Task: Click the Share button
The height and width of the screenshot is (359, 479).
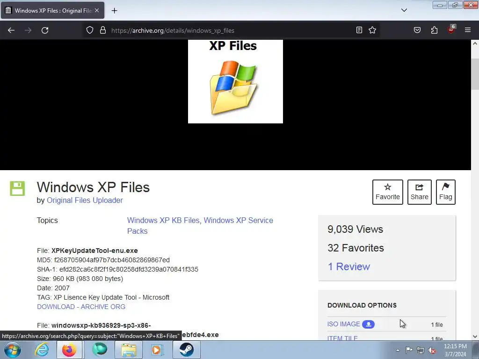Action: [420, 192]
